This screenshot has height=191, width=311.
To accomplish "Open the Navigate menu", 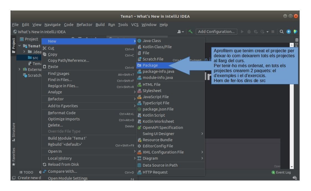I will tap(52, 25).
